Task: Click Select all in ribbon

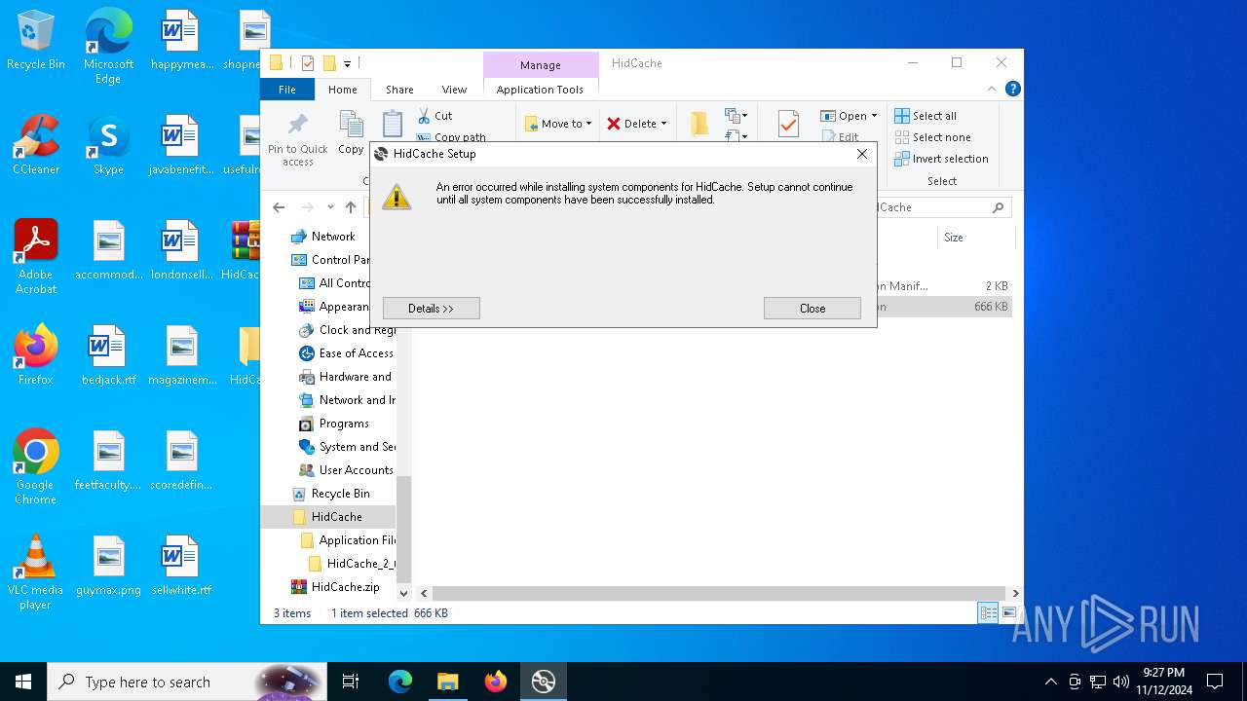Action: (926, 116)
